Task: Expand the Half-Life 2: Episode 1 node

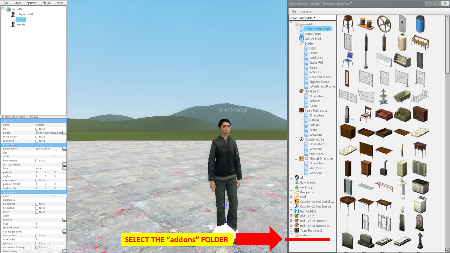Action: [291, 221]
